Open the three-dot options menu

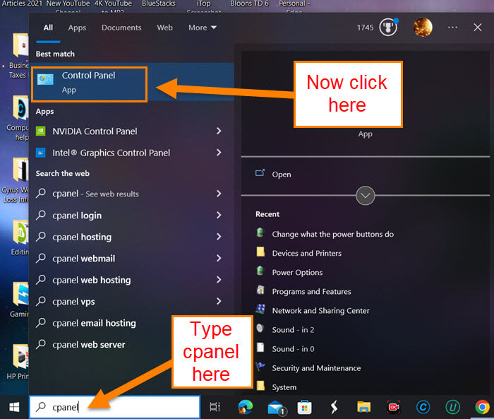pyautogui.click(x=452, y=28)
